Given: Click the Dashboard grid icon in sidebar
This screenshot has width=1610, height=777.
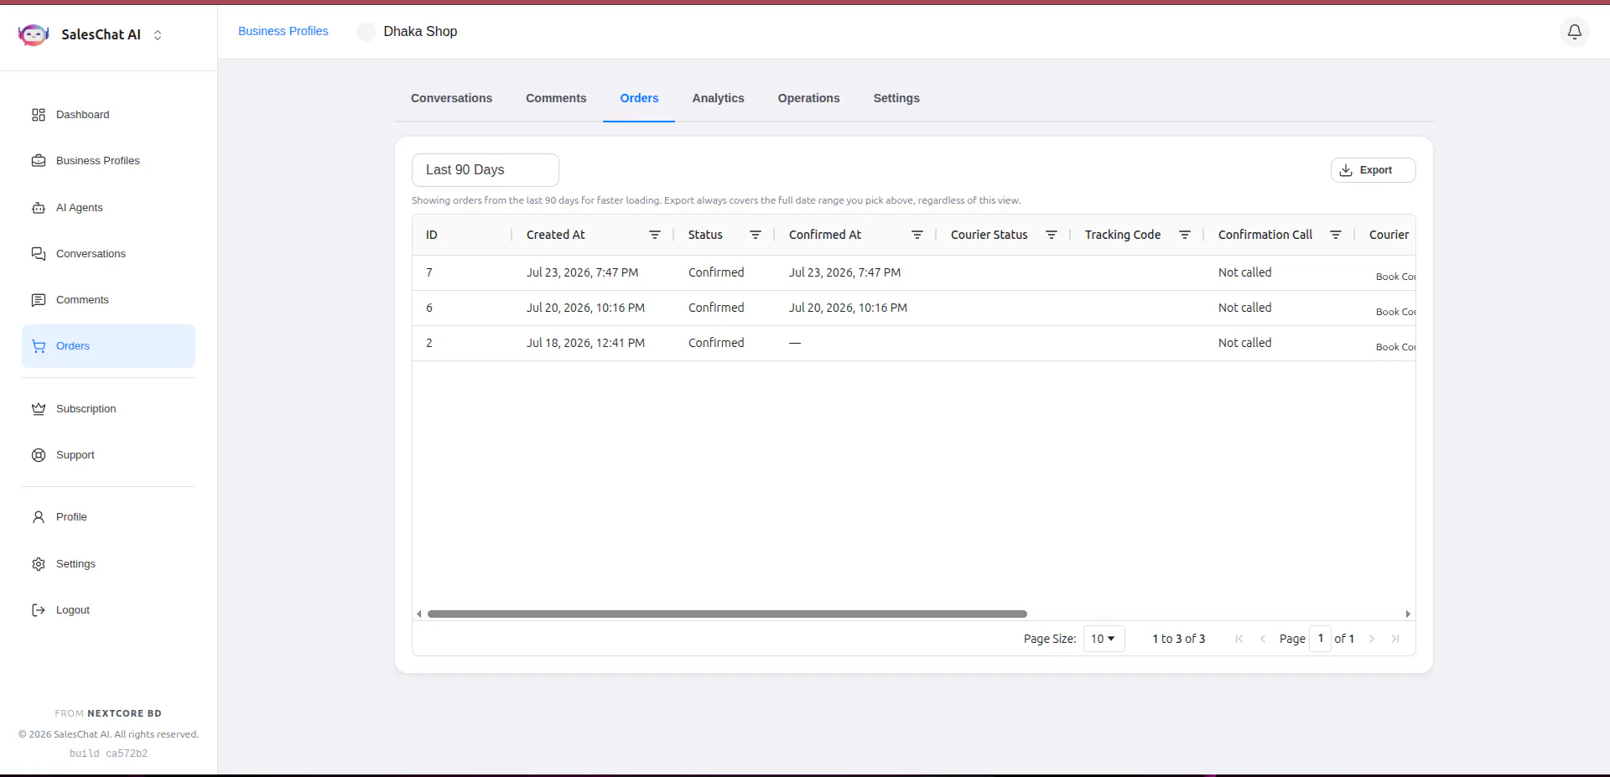Looking at the screenshot, I should click(x=39, y=115).
